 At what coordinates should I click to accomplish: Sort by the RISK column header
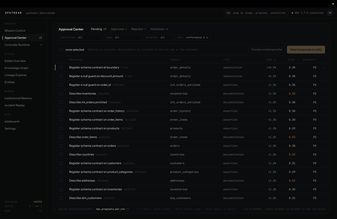(292, 60)
